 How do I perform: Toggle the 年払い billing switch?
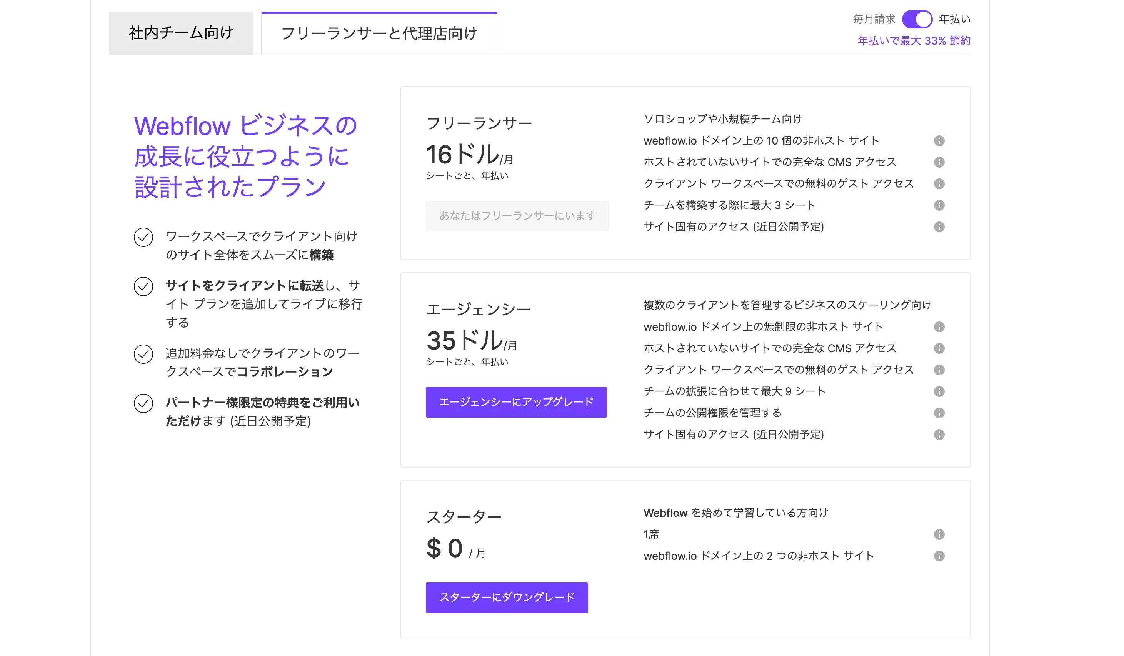pyautogui.click(x=917, y=19)
